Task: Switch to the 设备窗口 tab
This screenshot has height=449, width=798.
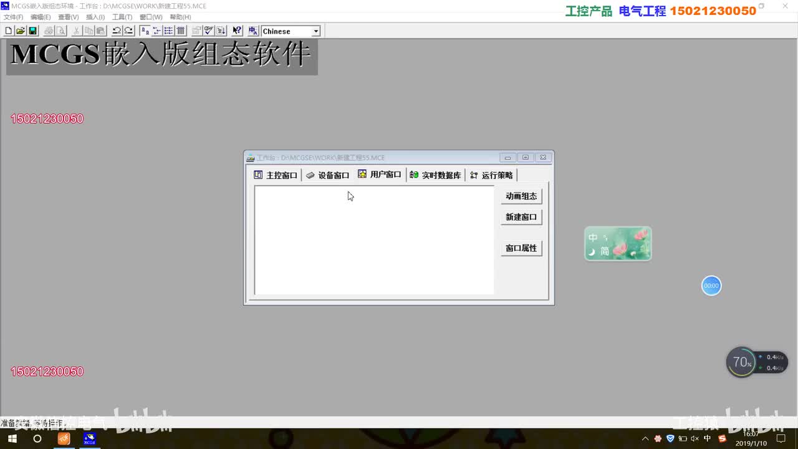Action: [x=328, y=175]
